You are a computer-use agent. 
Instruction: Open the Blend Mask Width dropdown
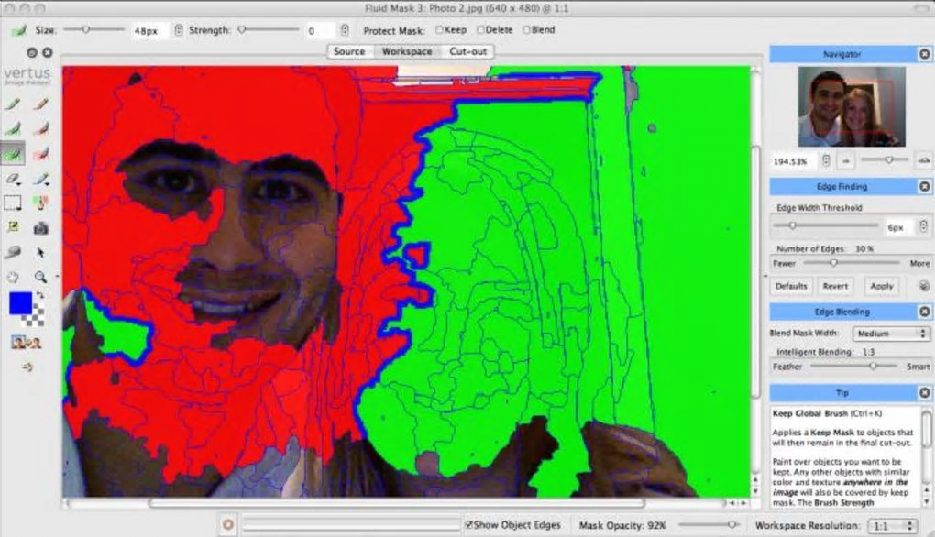click(x=892, y=334)
